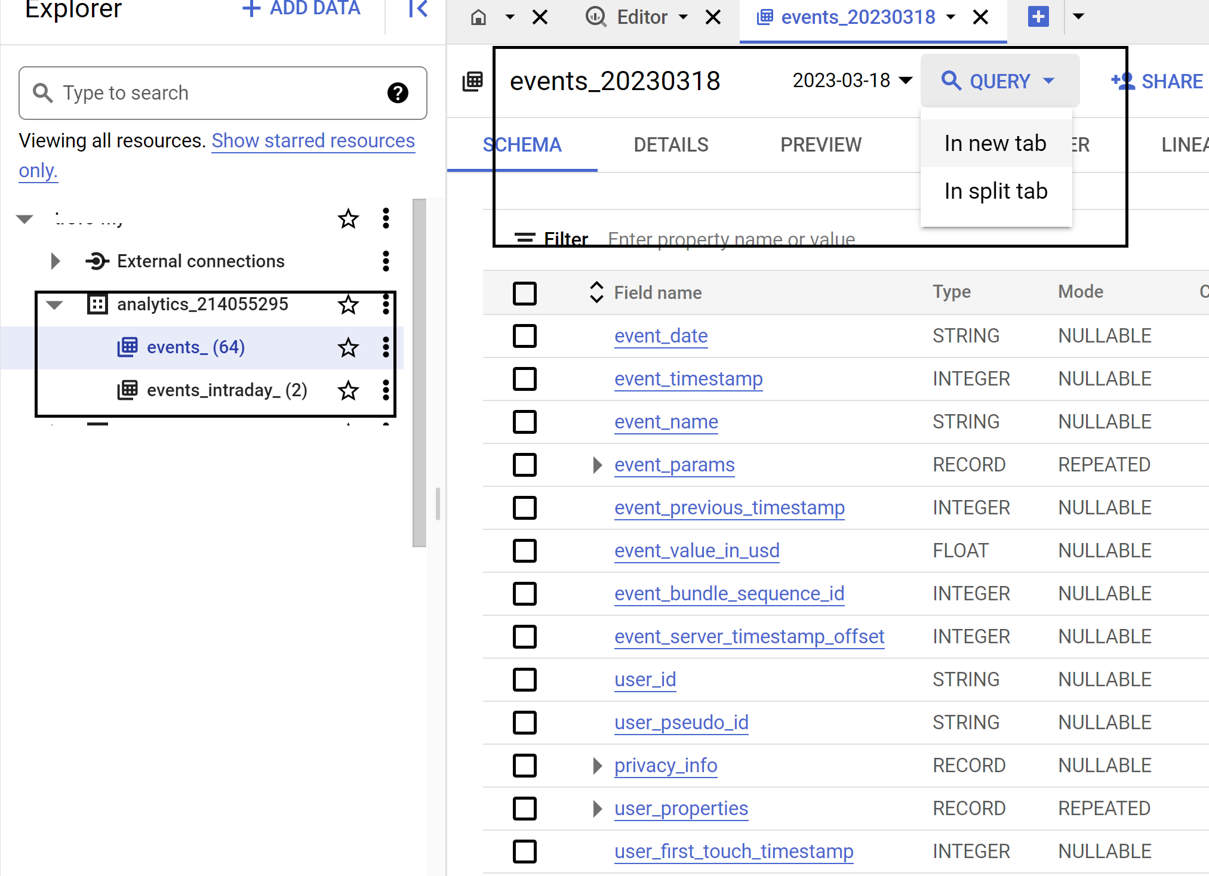Switch to the PREVIEW tab

pyautogui.click(x=820, y=145)
